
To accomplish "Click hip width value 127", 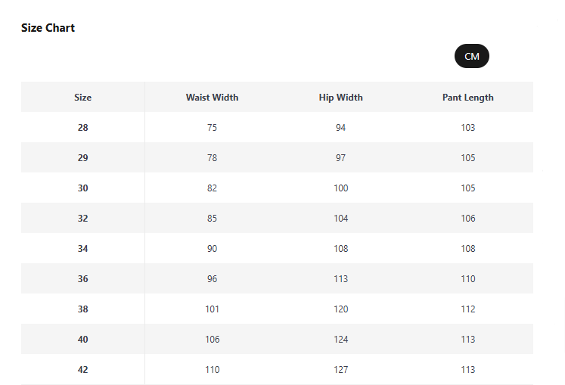I will pos(341,370).
